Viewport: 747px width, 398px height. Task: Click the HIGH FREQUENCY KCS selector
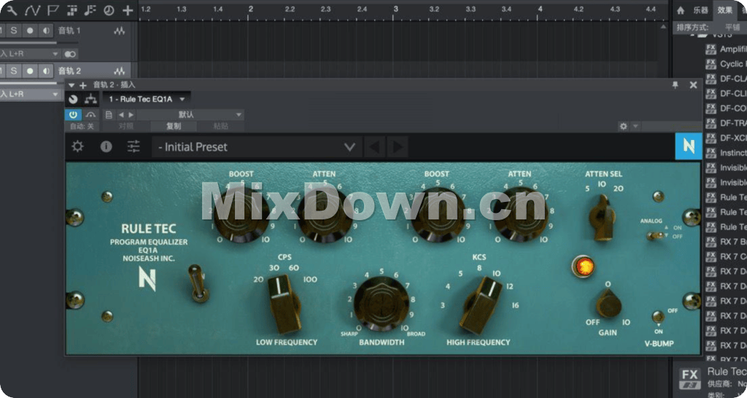point(481,305)
